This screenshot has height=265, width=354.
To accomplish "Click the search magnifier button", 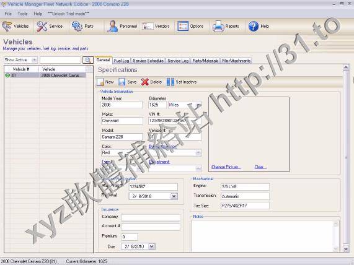I will [x=87, y=60].
